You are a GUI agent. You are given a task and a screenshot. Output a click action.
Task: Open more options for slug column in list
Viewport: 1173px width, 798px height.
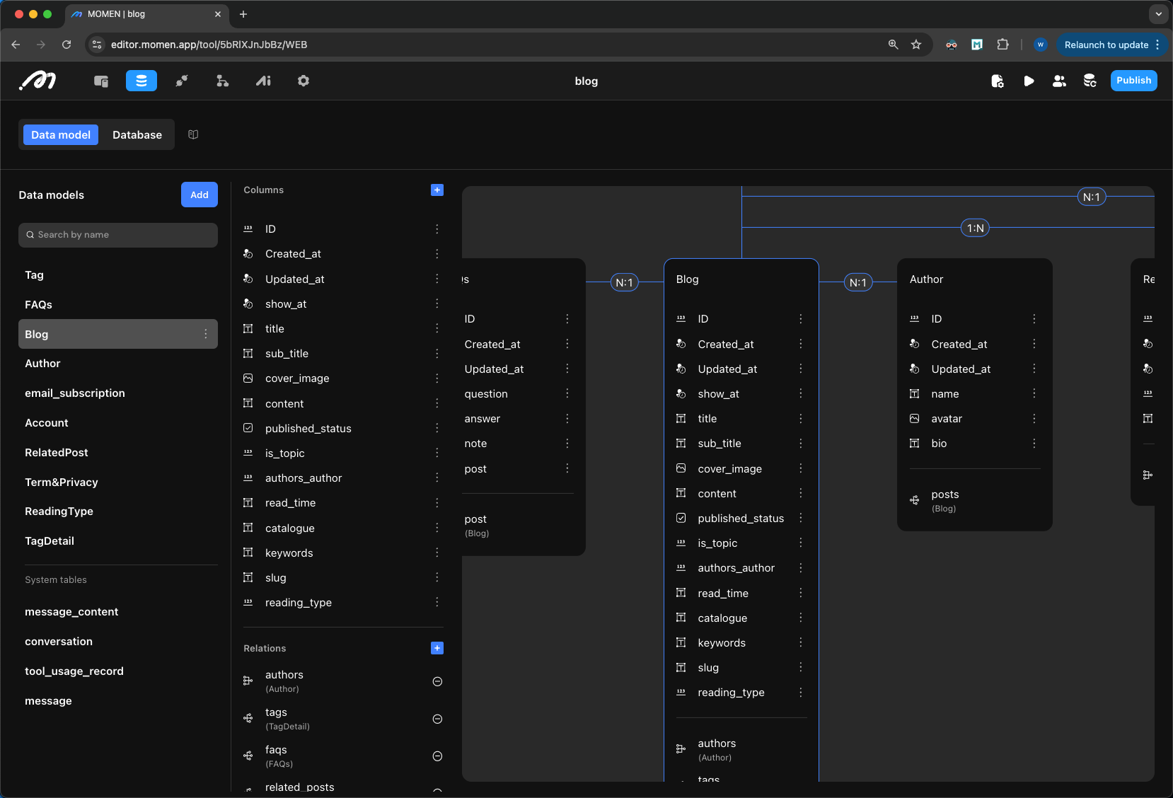(x=437, y=577)
